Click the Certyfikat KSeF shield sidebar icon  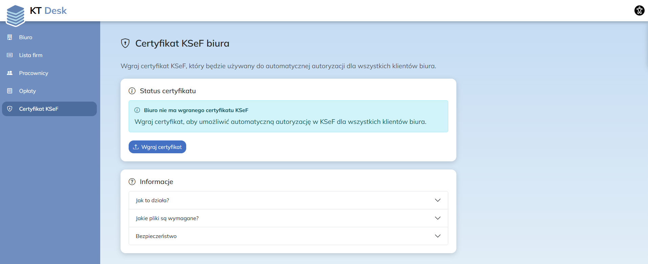tap(10, 109)
